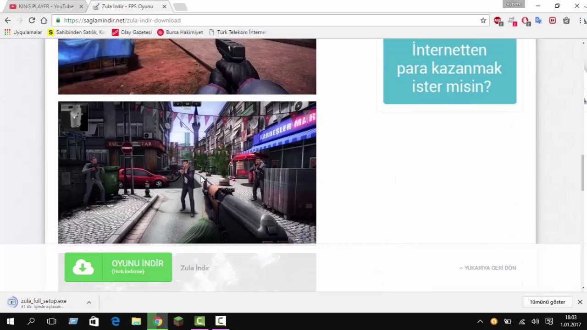Open the Action Center notification icon
The image size is (587, 330).
549,321
